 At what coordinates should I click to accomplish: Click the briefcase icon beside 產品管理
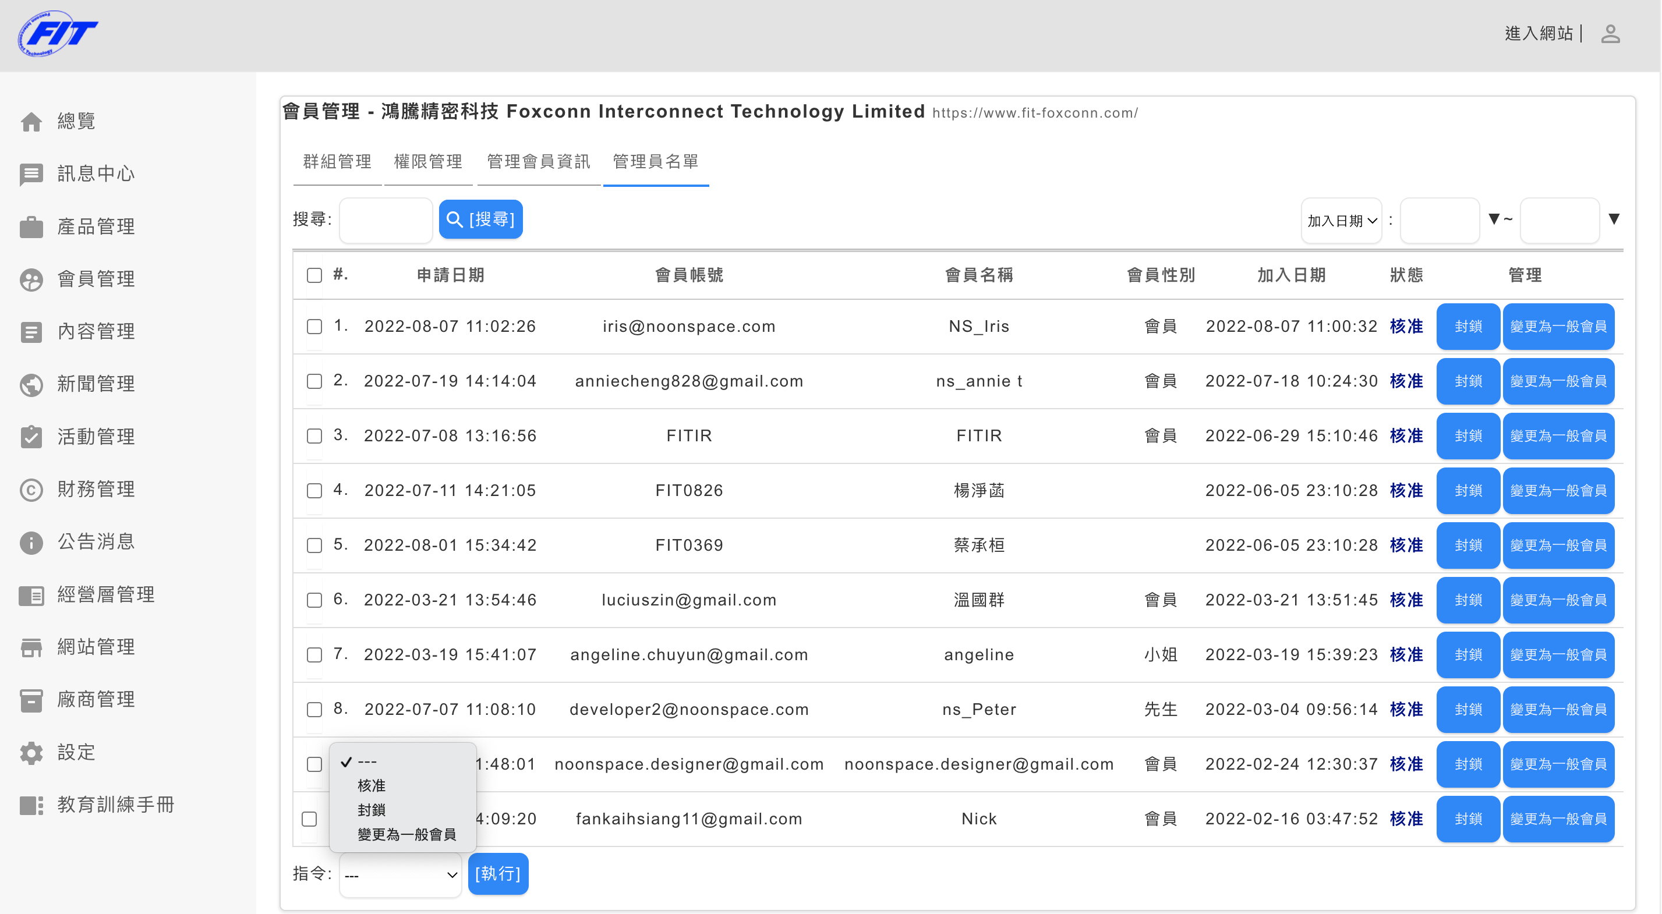coord(31,227)
